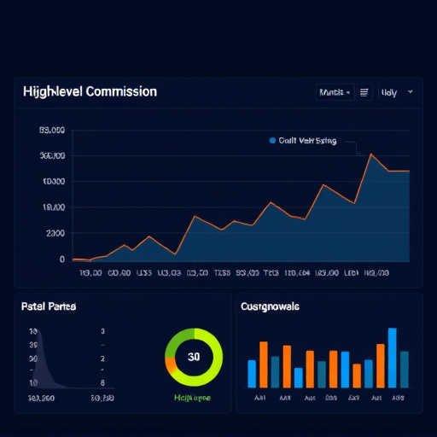Screen dimensions: 437x437
Task: Open the Uoly dropdown
Action: pos(397,92)
